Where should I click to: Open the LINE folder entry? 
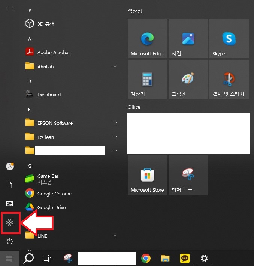coord(71,236)
